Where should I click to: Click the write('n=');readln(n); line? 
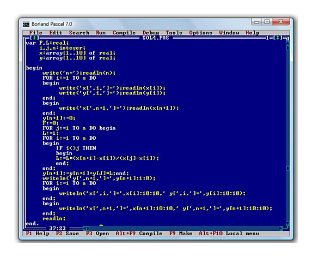79,73
